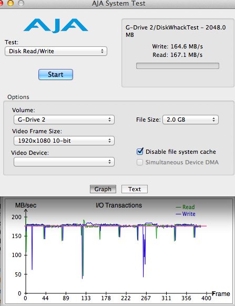This screenshot has width=235, height=306.
Task: Start the disk test
Action: [x=56, y=75]
